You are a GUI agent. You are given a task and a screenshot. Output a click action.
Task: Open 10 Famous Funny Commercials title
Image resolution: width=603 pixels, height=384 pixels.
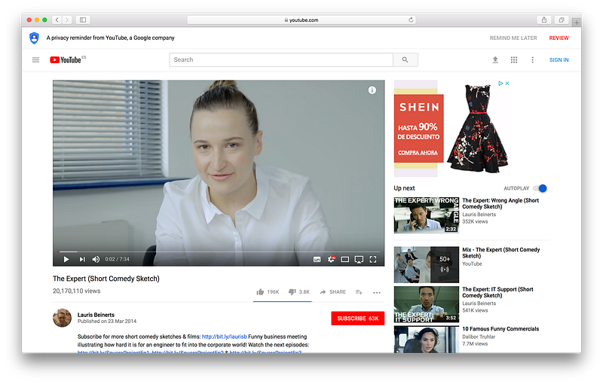tap(500, 329)
